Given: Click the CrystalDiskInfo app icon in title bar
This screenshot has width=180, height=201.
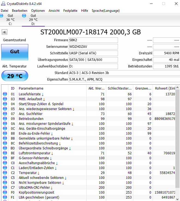Looking at the screenshot, I should coord(3,4).
